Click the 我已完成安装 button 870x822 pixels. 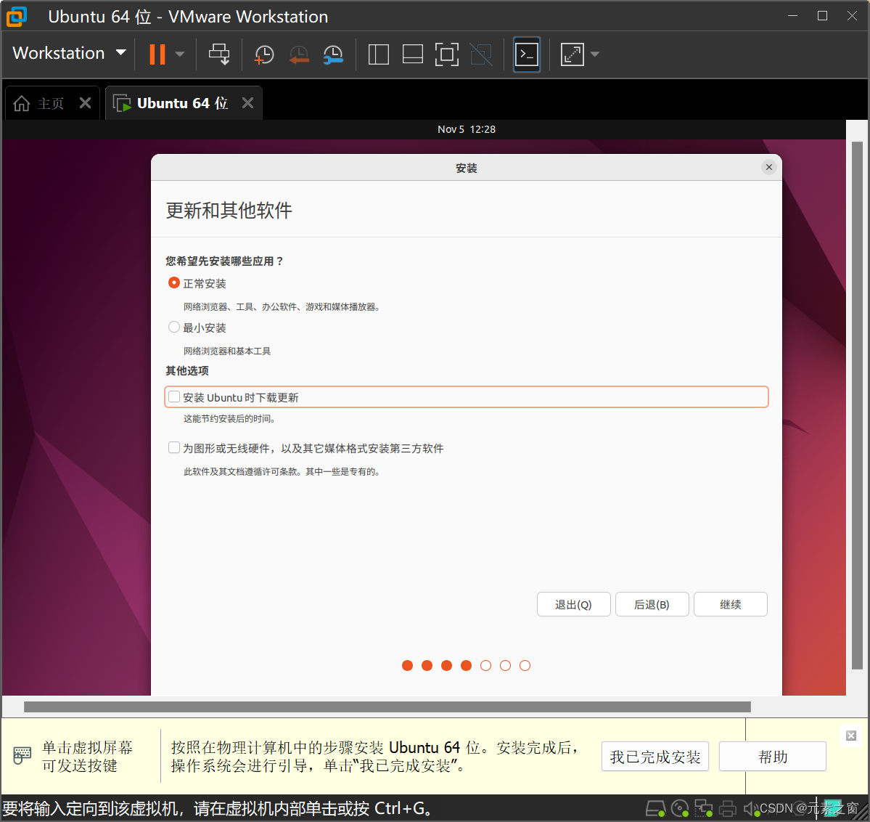pyautogui.click(x=655, y=757)
